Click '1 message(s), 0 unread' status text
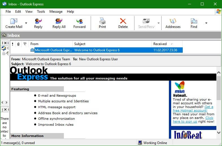The height and width of the screenshot is (146, 222). point(18,143)
